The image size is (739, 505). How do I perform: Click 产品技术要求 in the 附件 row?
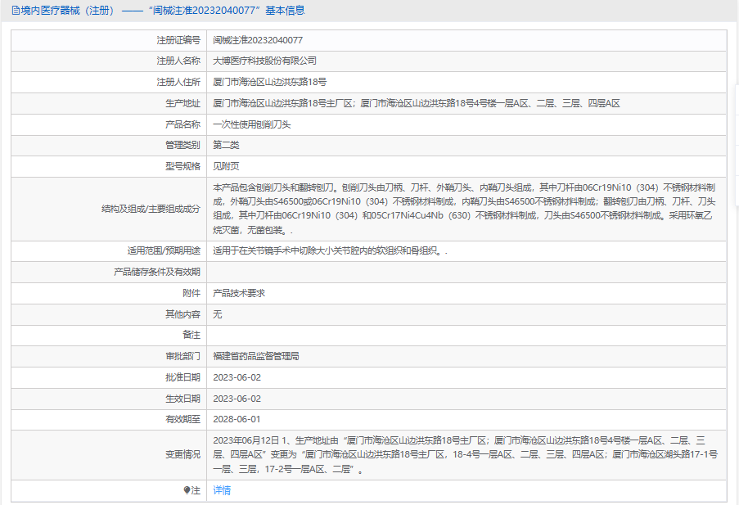point(238,293)
